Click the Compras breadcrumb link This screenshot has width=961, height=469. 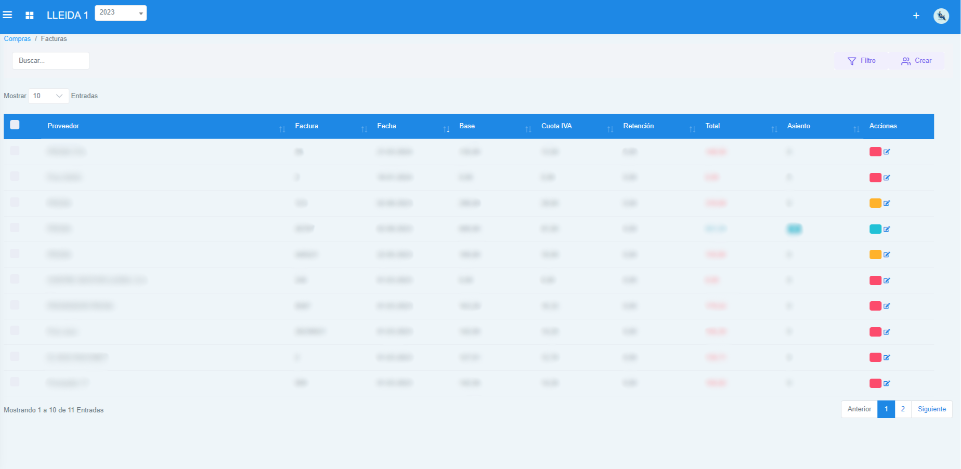[17, 39]
